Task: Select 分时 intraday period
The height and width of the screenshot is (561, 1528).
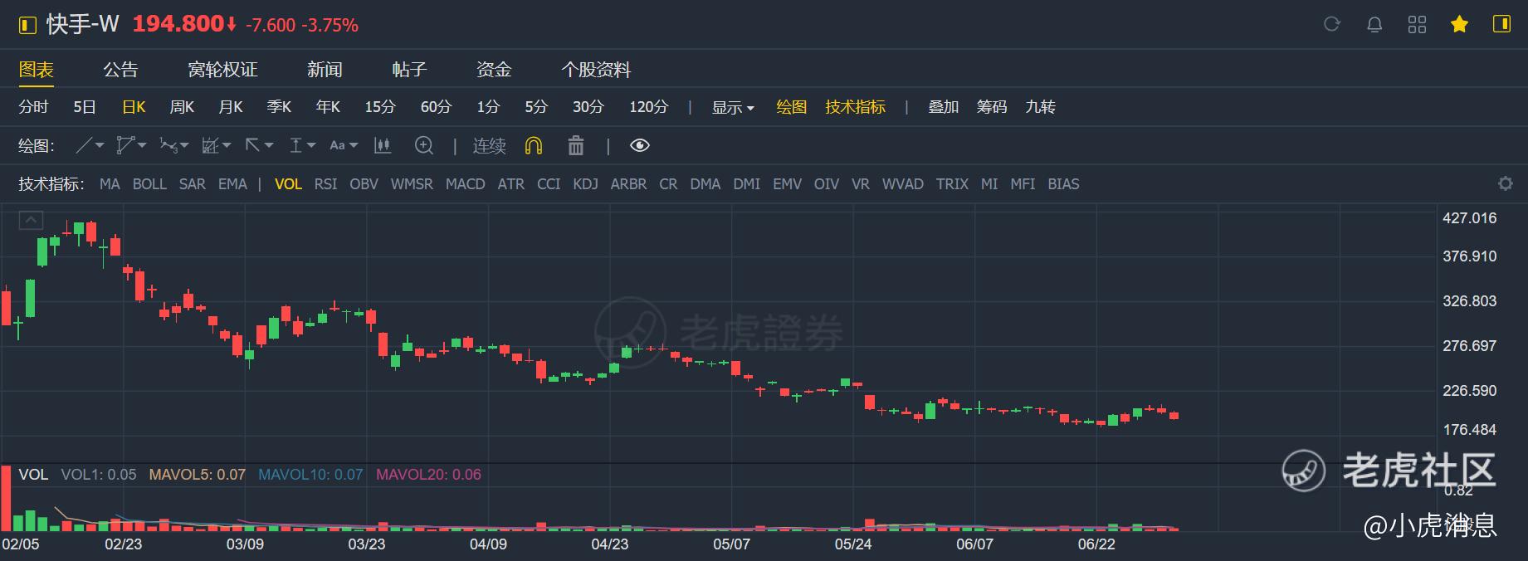Action: point(33,107)
